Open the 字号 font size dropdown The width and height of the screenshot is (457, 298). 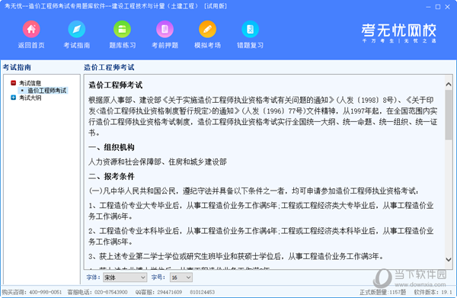coord(181,277)
